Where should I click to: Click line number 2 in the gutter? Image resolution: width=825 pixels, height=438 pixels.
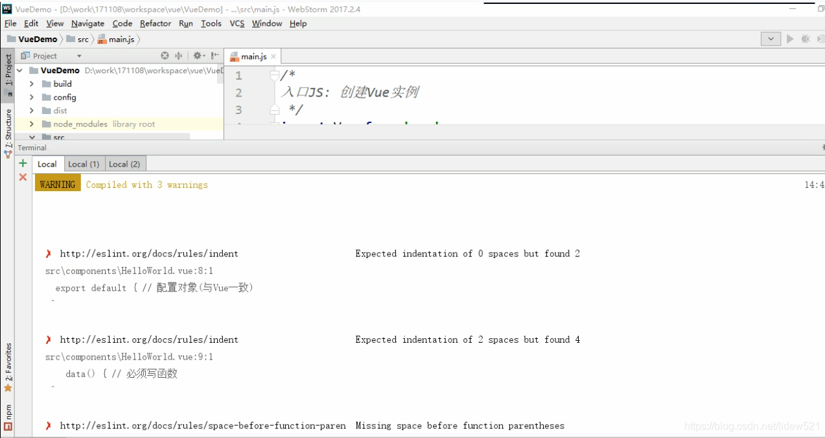click(x=238, y=93)
